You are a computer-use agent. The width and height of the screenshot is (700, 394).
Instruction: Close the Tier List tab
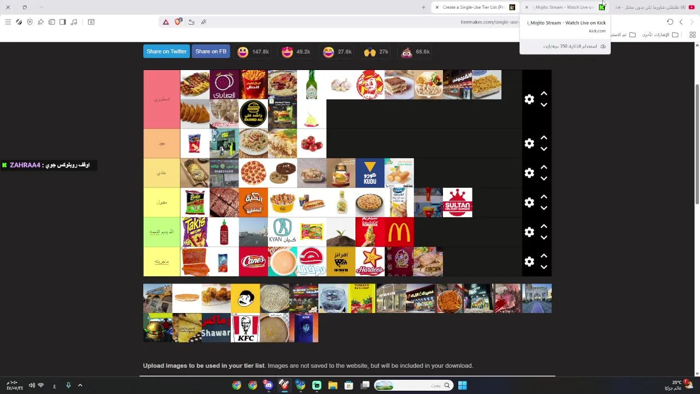[x=437, y=7]
